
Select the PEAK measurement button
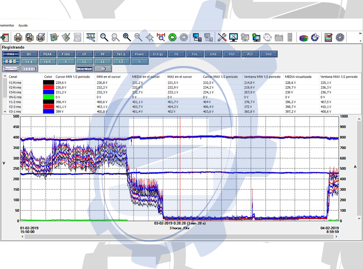pos(48,54)
